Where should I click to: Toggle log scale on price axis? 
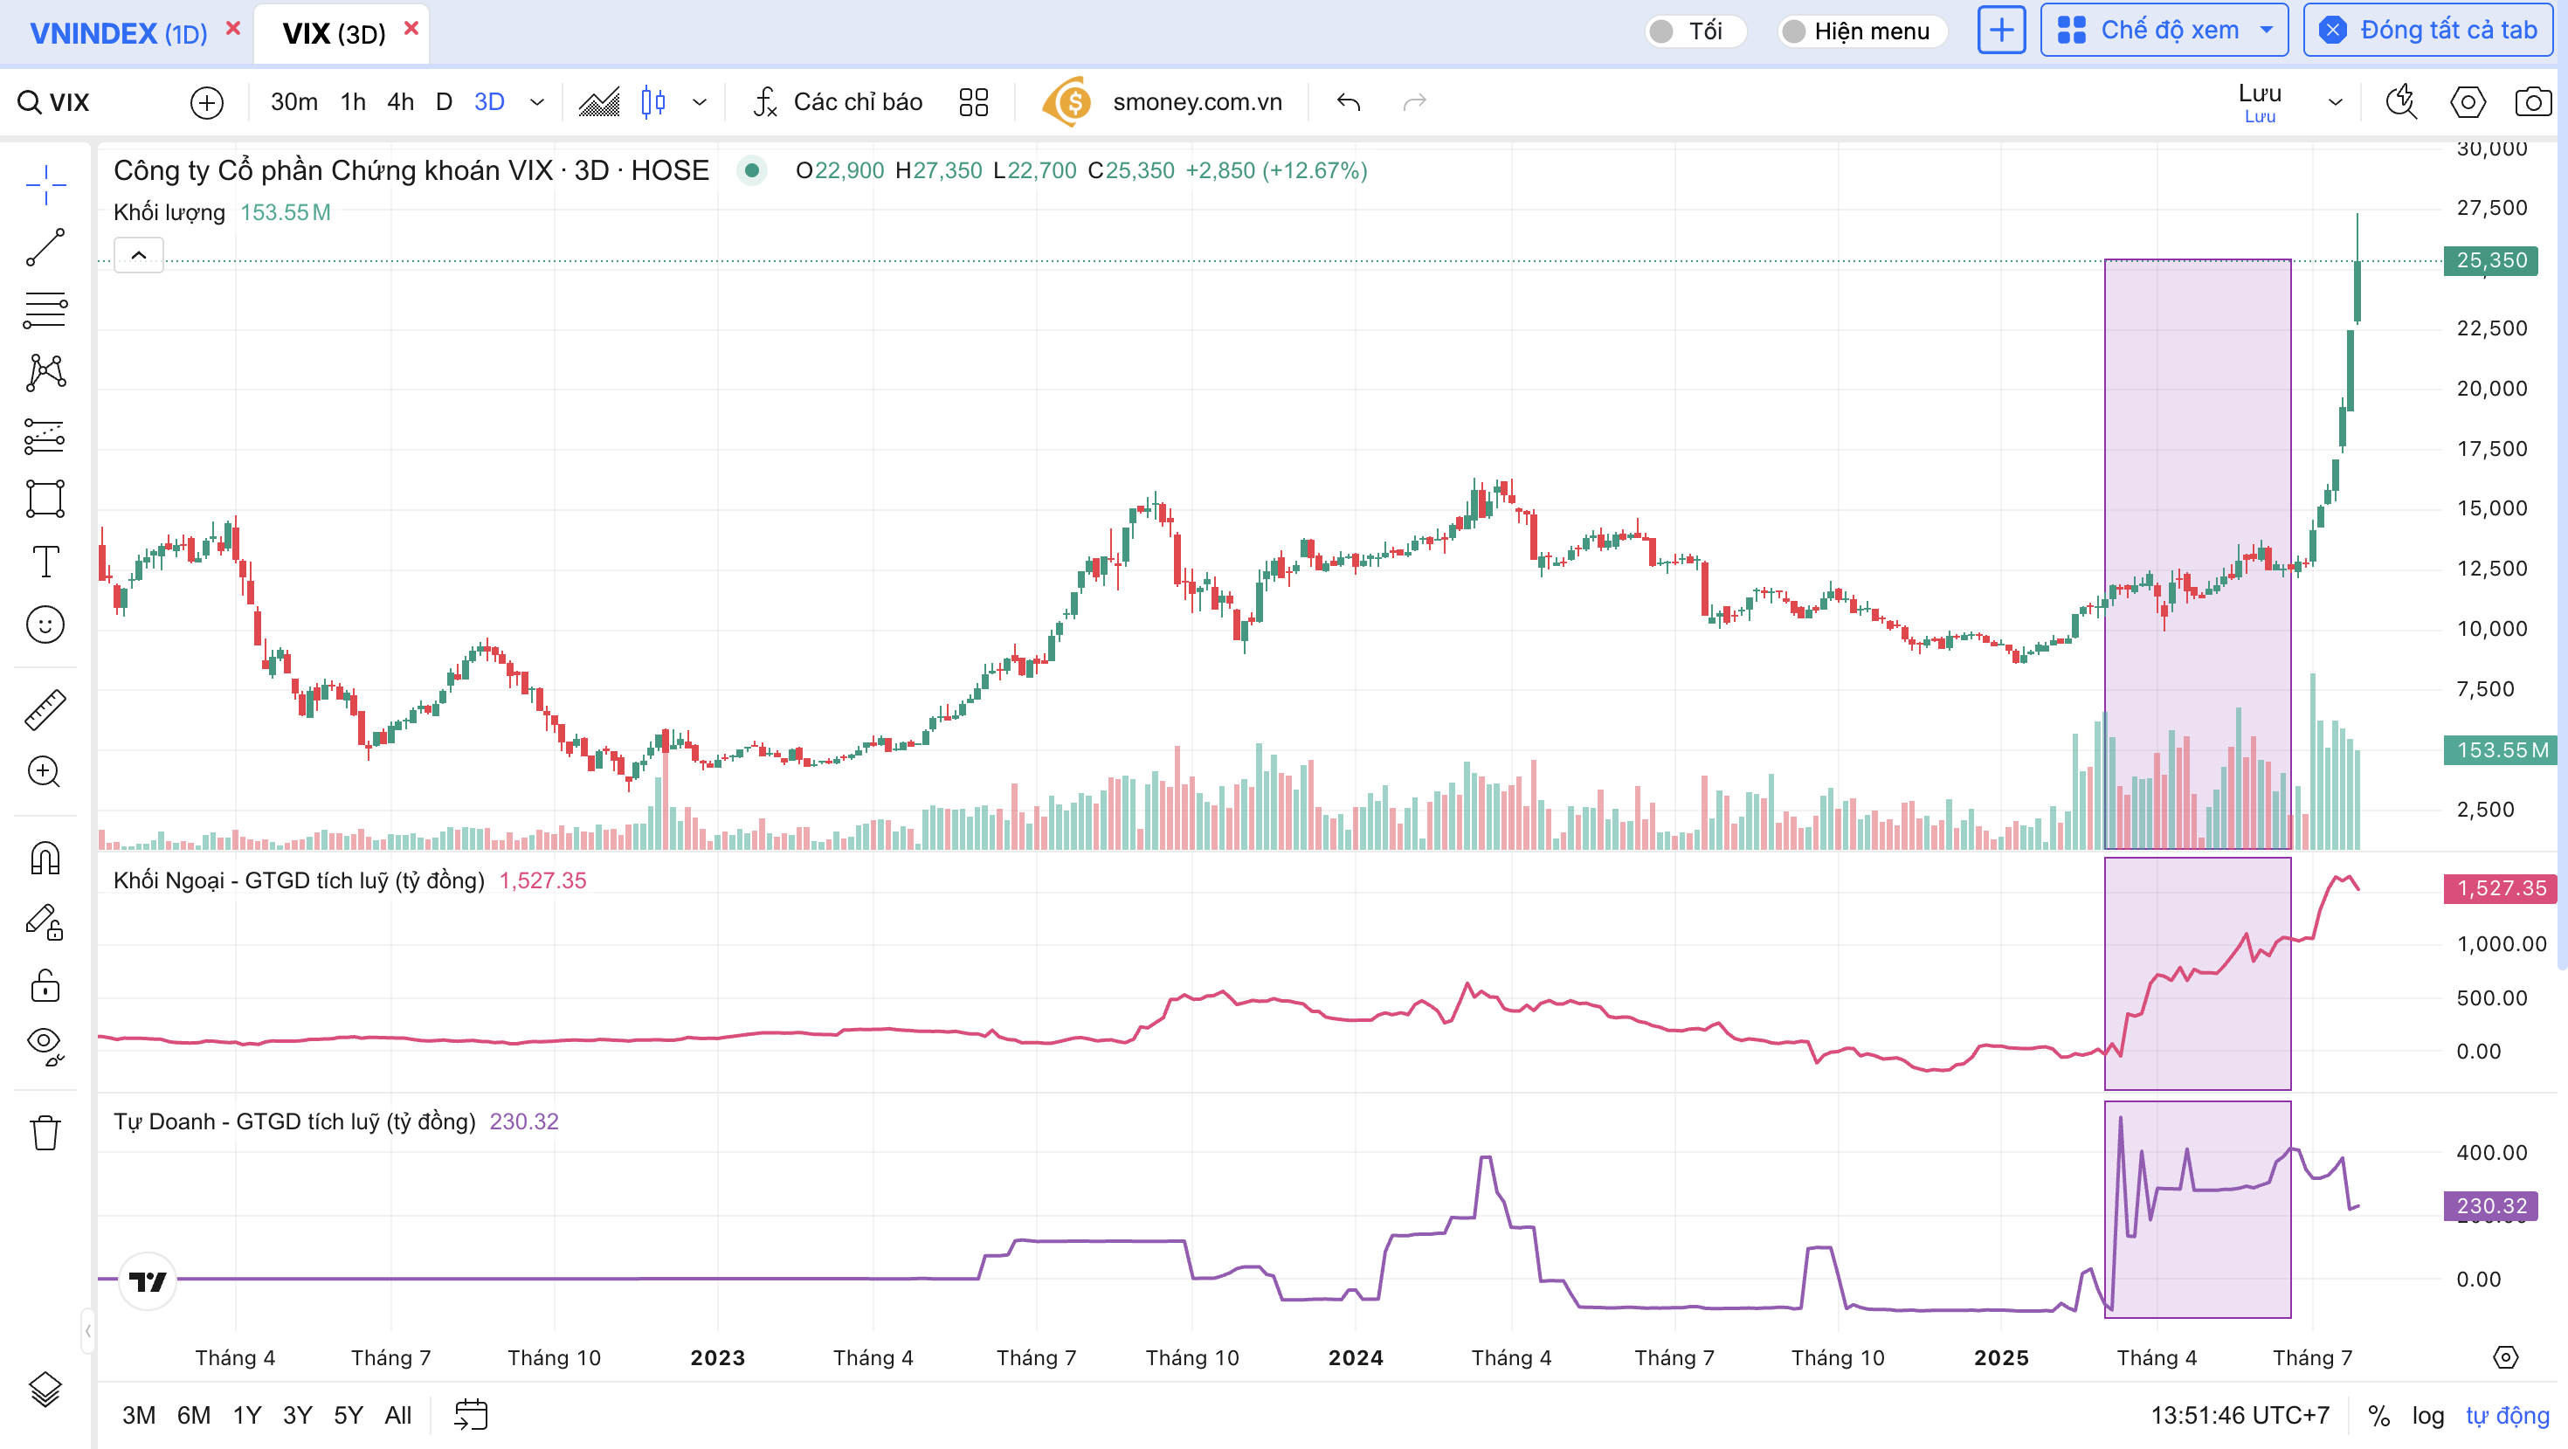2427,1415
